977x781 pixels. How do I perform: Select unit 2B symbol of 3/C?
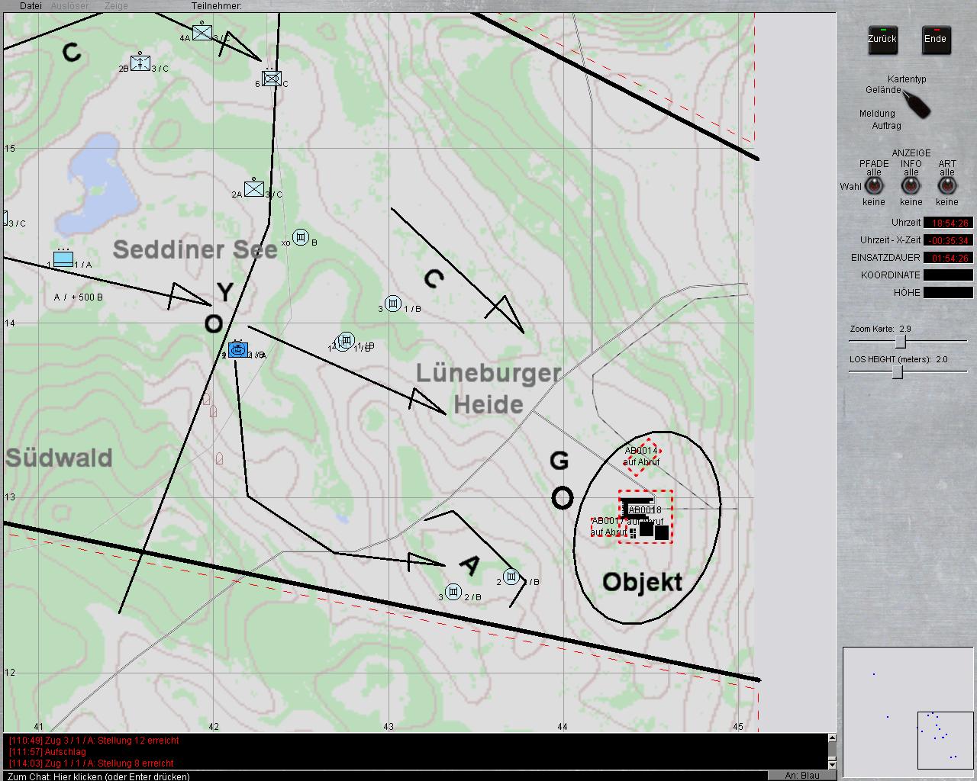(x=140, y=63)
